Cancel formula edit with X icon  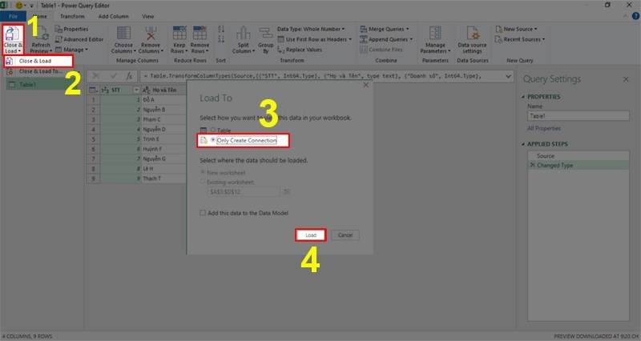point(95,76)
